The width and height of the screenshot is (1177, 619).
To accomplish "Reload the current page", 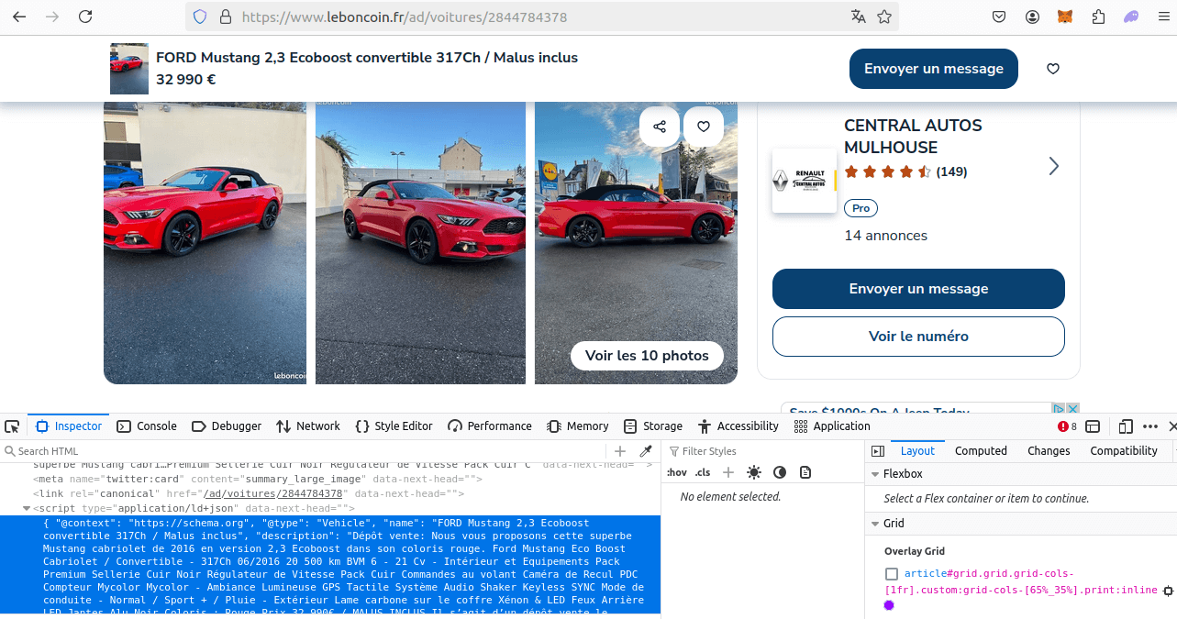I will click(85, 17).
